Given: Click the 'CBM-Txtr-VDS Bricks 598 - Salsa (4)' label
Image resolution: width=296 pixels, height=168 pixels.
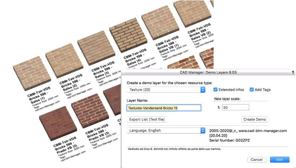Looking at the screenshot, I should coord(134,57).
